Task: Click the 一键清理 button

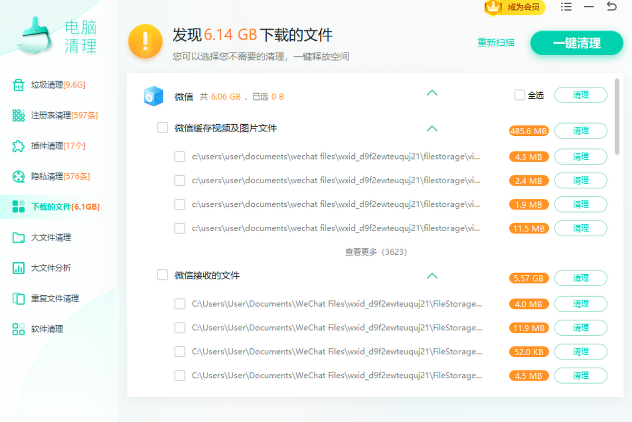Action: (576, 43)
